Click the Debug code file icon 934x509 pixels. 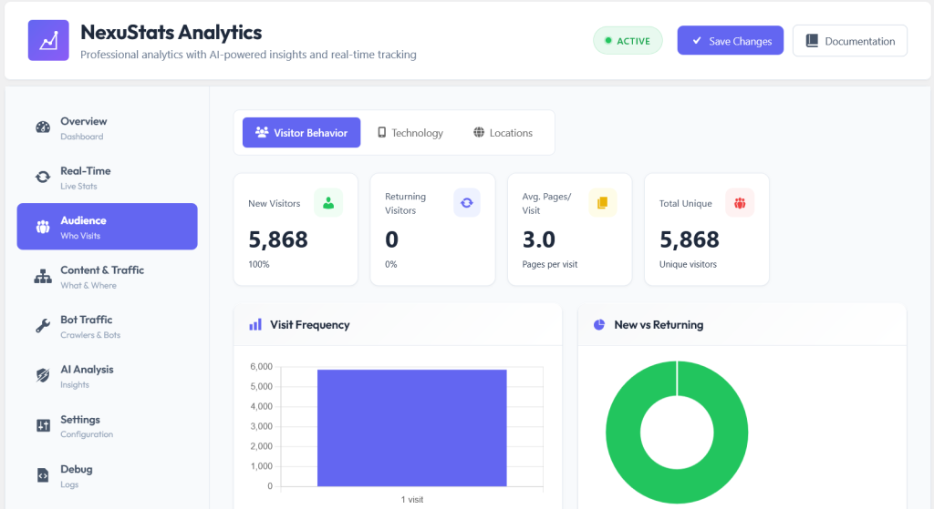43,475
